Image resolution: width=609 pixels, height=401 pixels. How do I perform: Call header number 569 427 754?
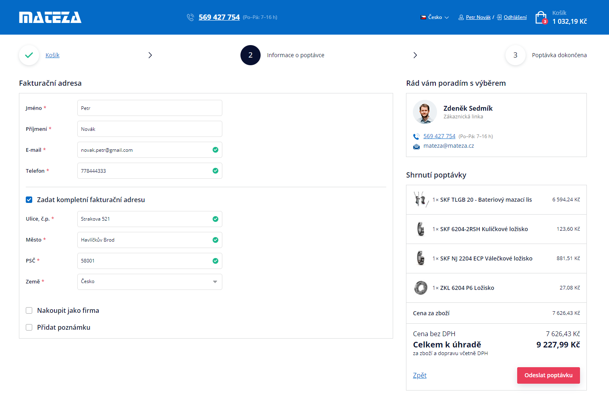219,17
